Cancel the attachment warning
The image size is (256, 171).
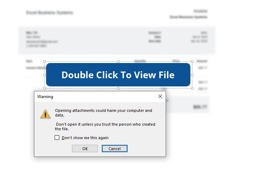tap(115, 148)
